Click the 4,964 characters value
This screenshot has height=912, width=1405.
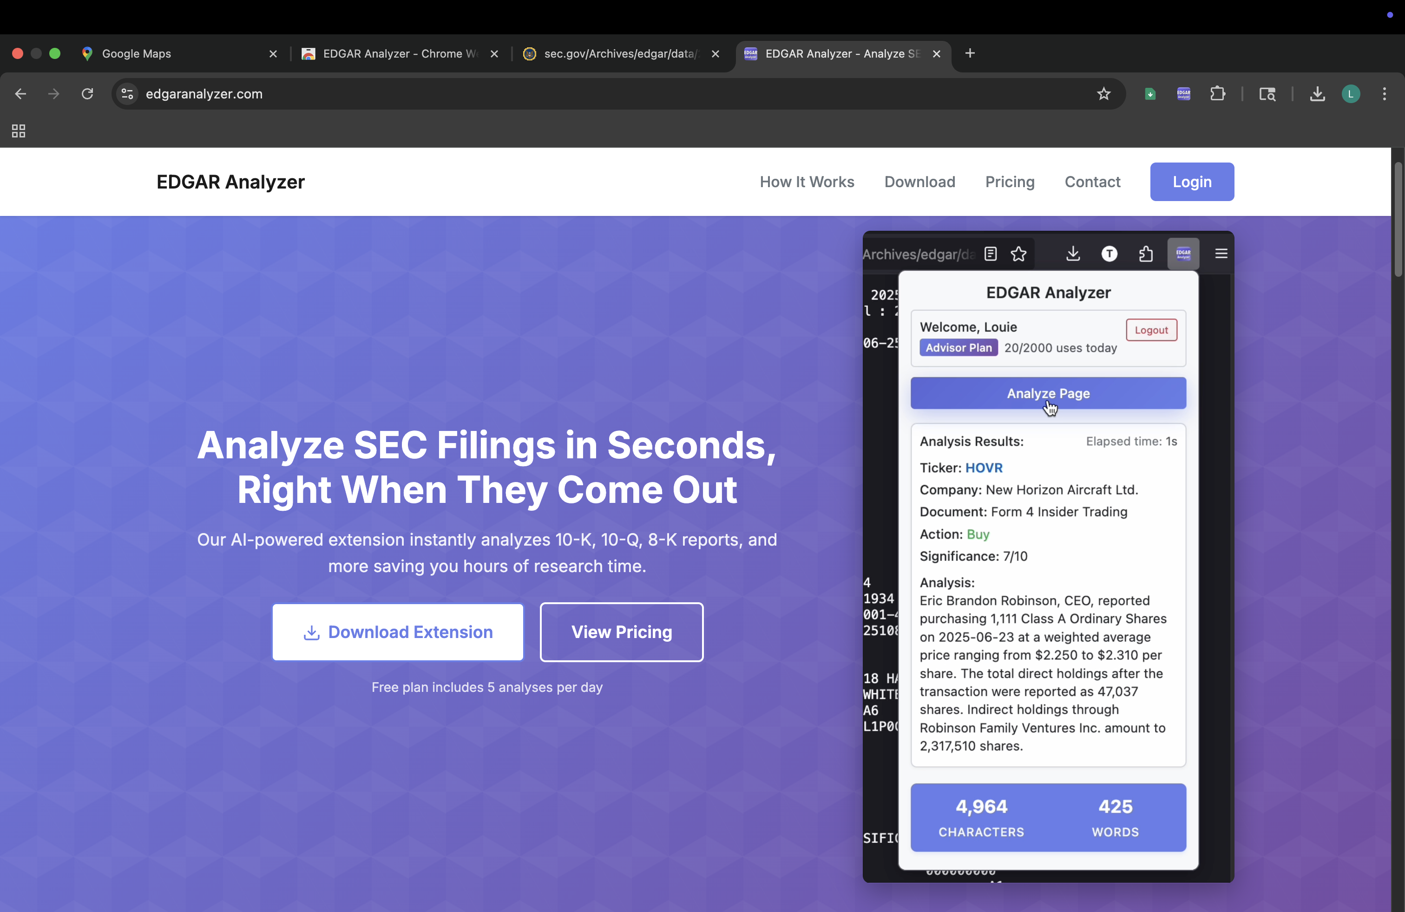[981, 807]
